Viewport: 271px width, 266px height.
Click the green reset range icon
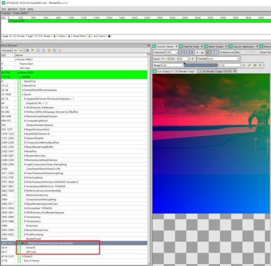pyautogui.click(x=255, y=65)
